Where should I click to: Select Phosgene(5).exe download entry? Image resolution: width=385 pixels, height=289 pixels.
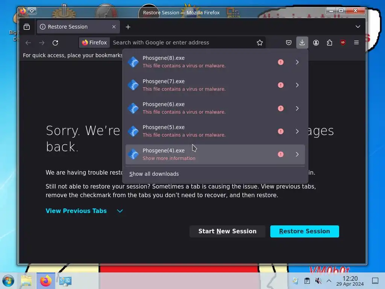point(215,131)
